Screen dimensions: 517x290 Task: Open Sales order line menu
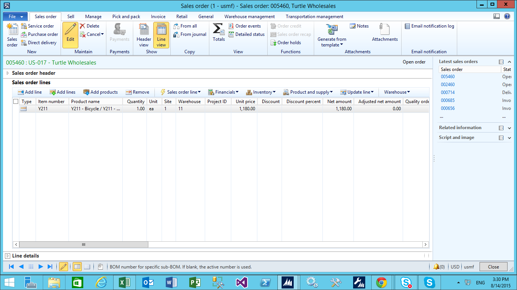(180, 92)
